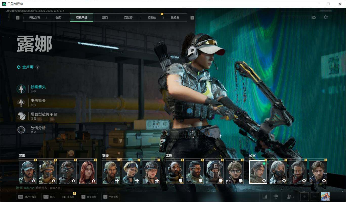Select the bald bearded engineer with headset
This screenshot has height=202, width=346.
(x=175, y=172)
